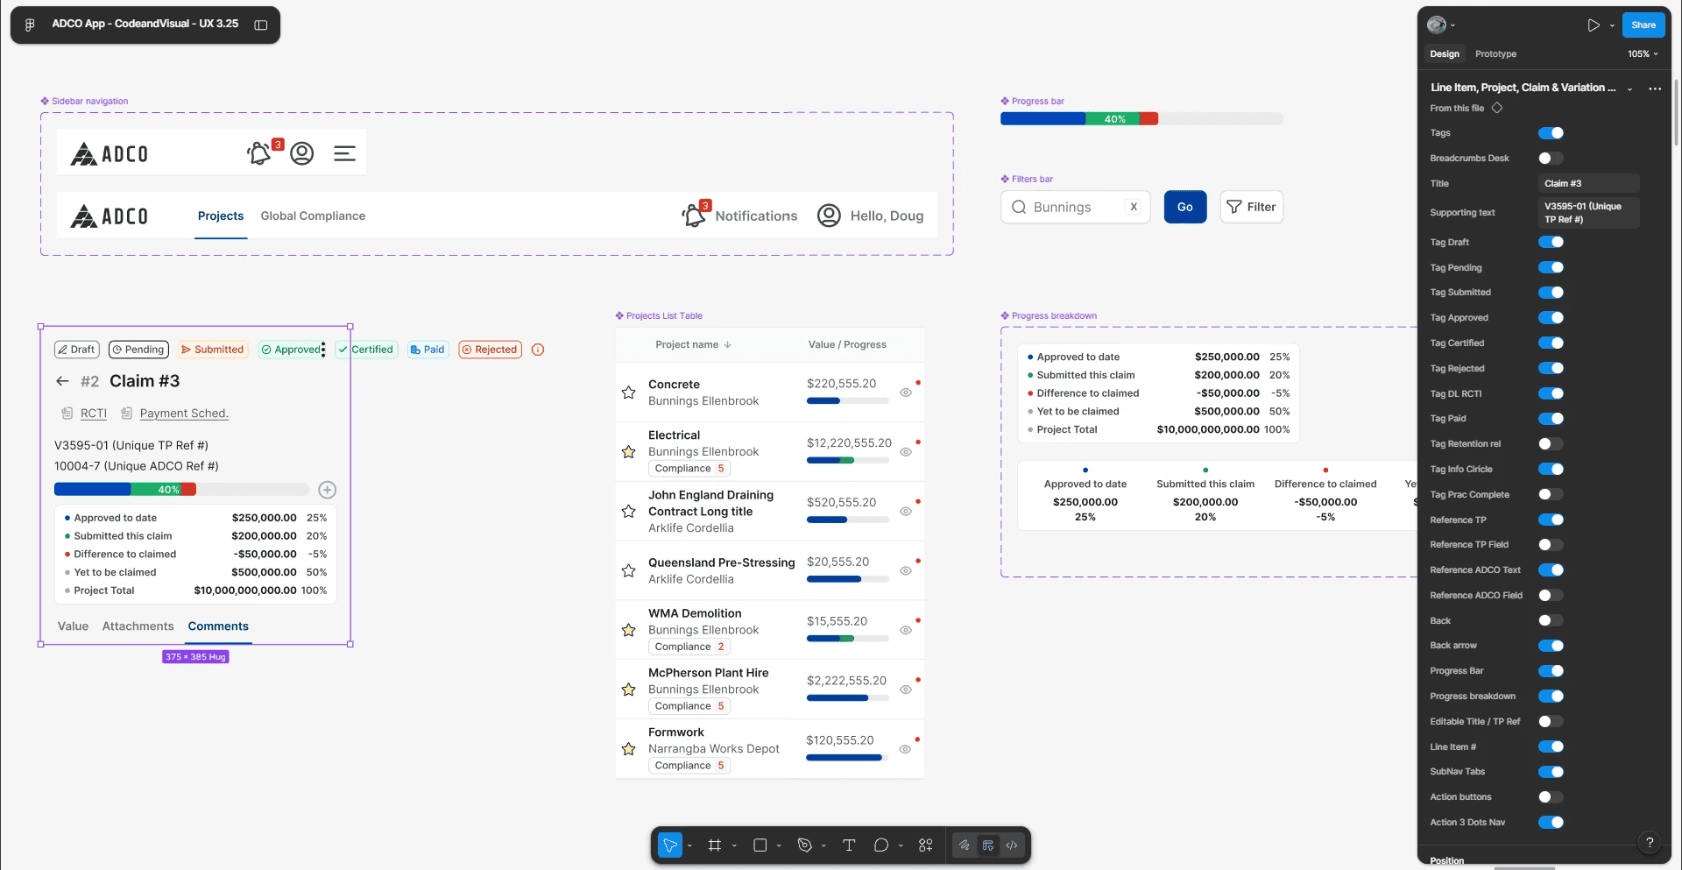The height and width of the screenshot is (870, 1682).
Task: Open the Move tool options chevron
Action: pyautogui.click(x=689, y=845)
